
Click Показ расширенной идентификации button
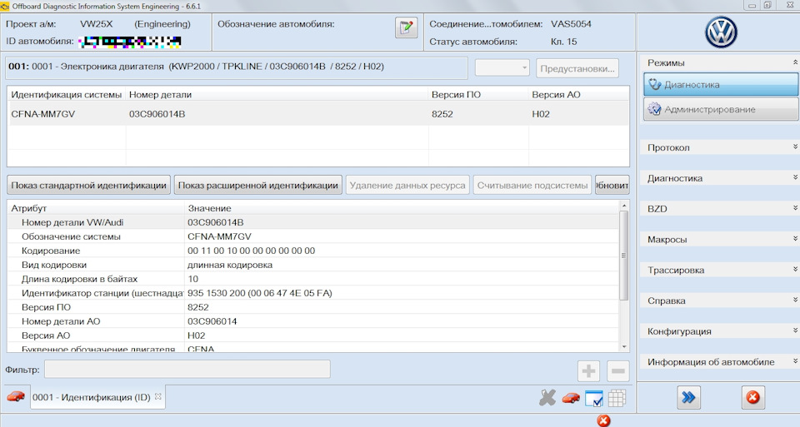(258, 186)
